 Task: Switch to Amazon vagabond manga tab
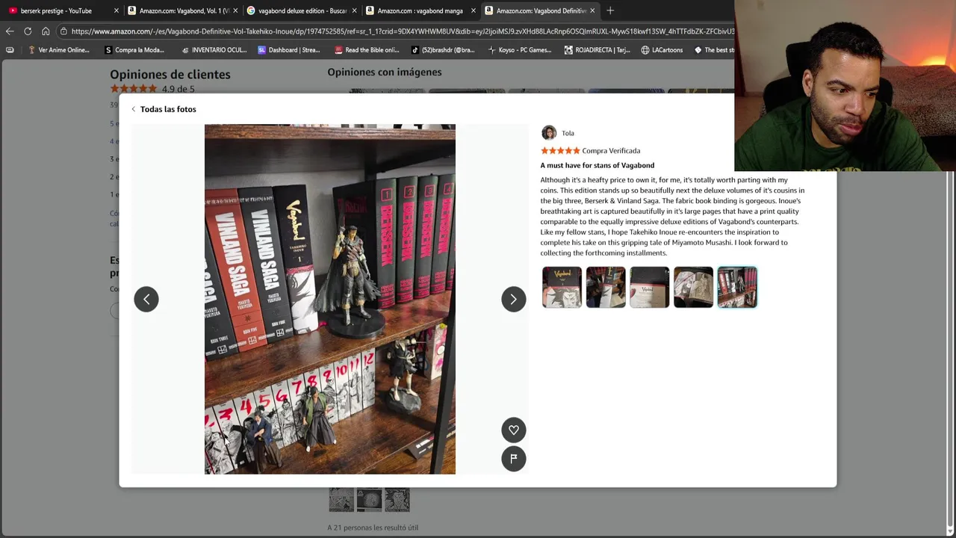[420, 10]
